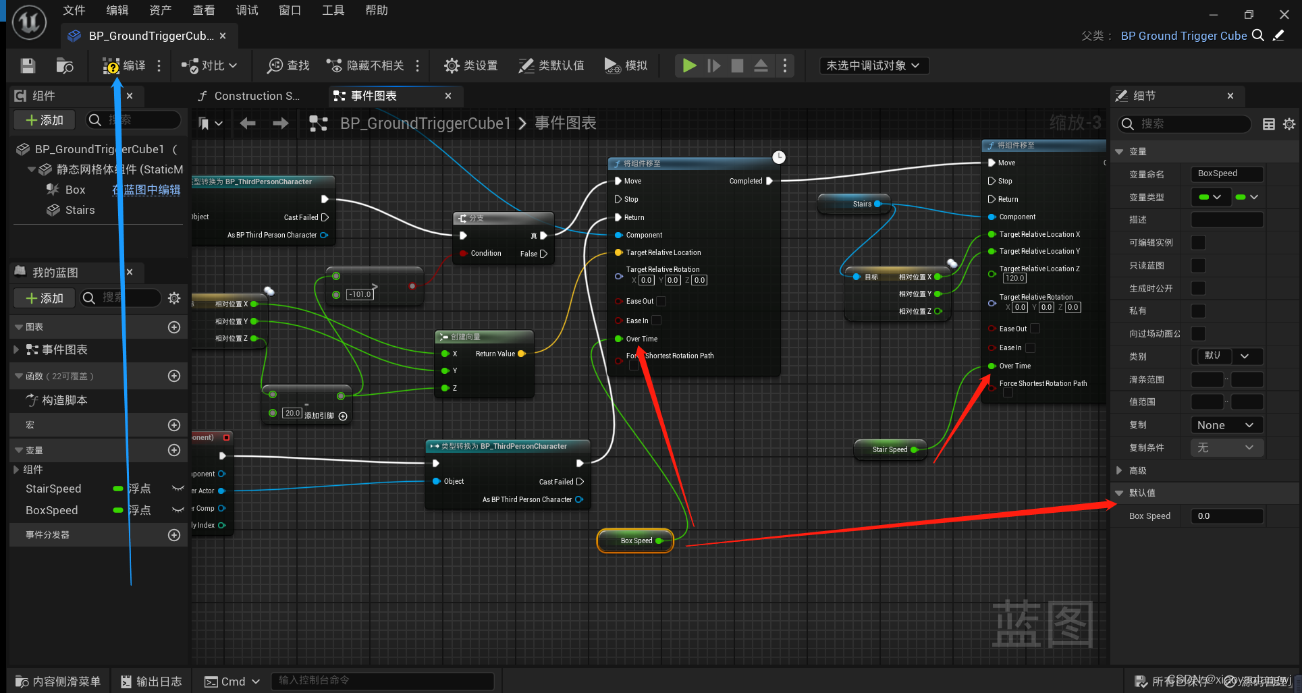Open the 编辑 menu
The height and width of the screenshot is (693, 1302).
[x=117, y=10]
